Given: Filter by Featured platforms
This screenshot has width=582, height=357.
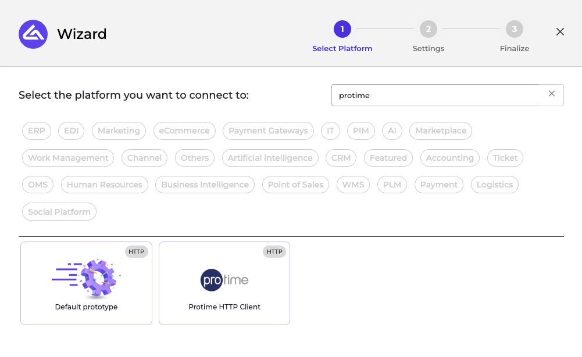Looking at the screenshot, I should click(388, 158).
